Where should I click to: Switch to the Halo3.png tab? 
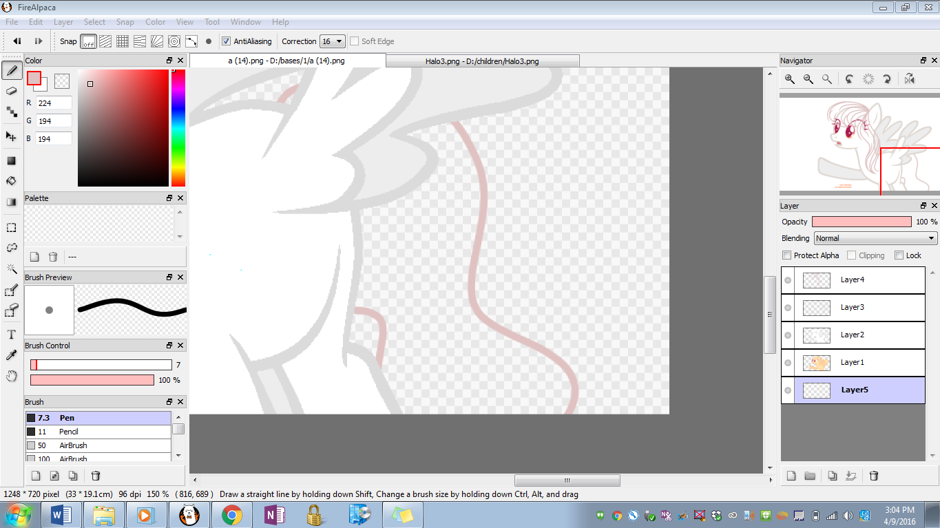(482, 61)
